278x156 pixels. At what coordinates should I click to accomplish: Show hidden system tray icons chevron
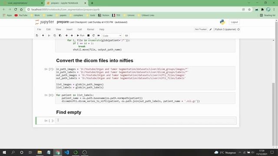[x=240, y=152]
